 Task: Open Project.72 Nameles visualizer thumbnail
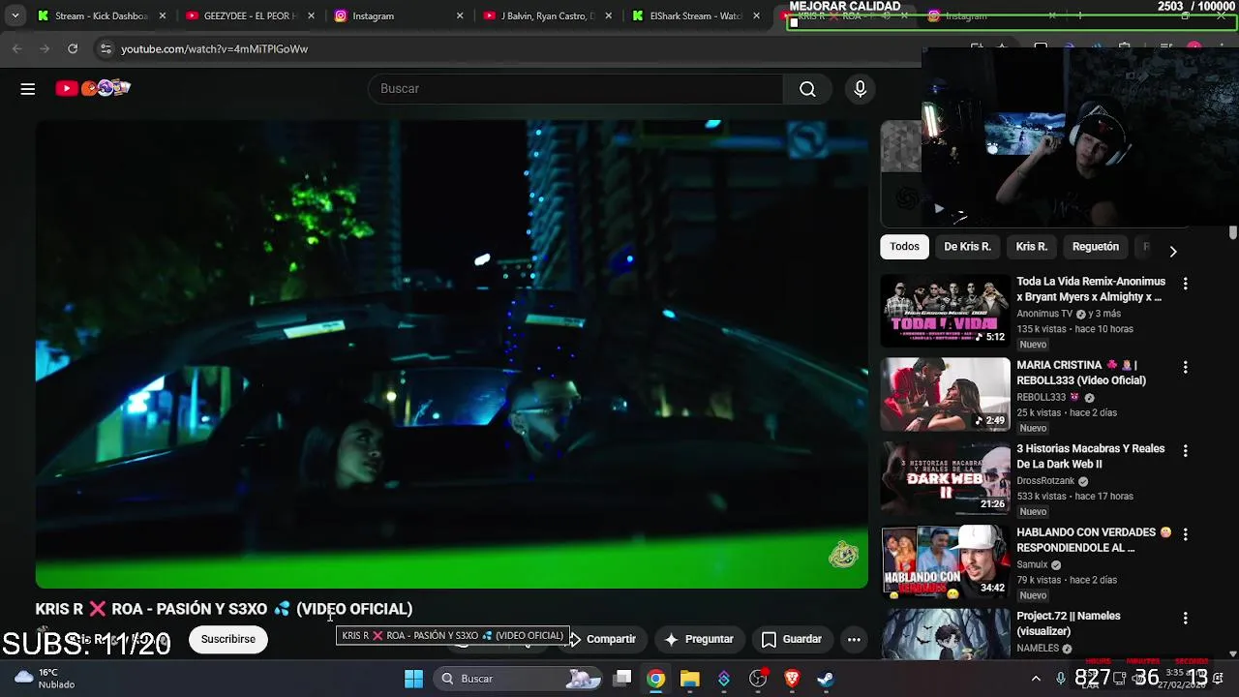[x=945, y=634]
